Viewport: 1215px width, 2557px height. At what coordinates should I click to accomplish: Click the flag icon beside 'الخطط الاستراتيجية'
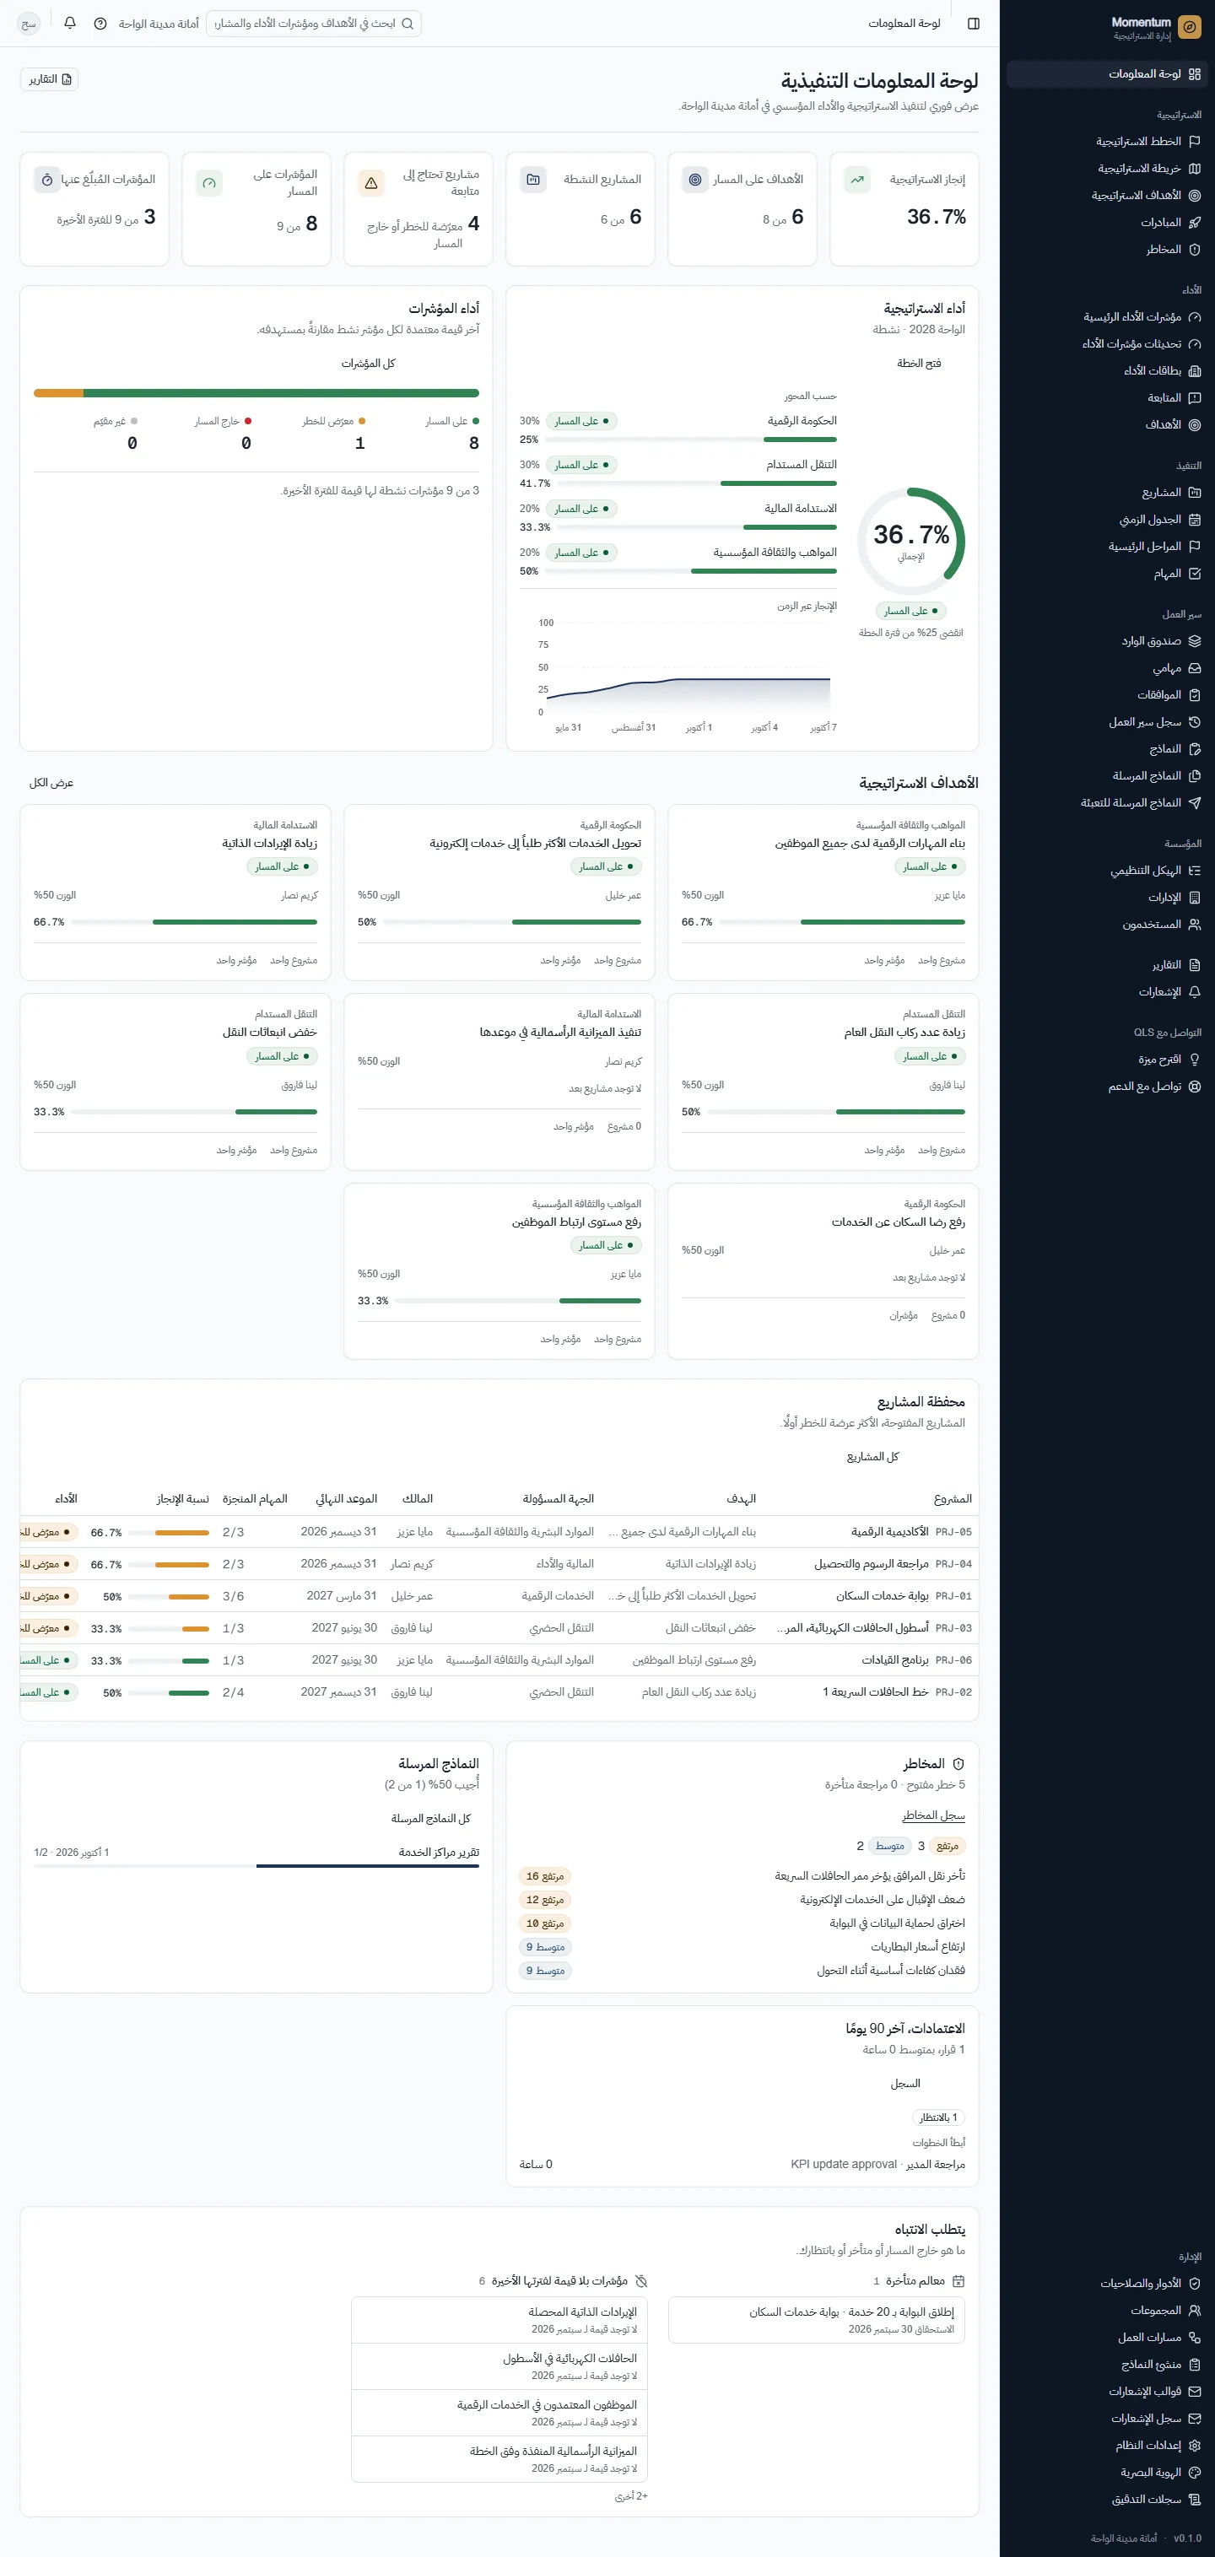(x=1194, y=141)
